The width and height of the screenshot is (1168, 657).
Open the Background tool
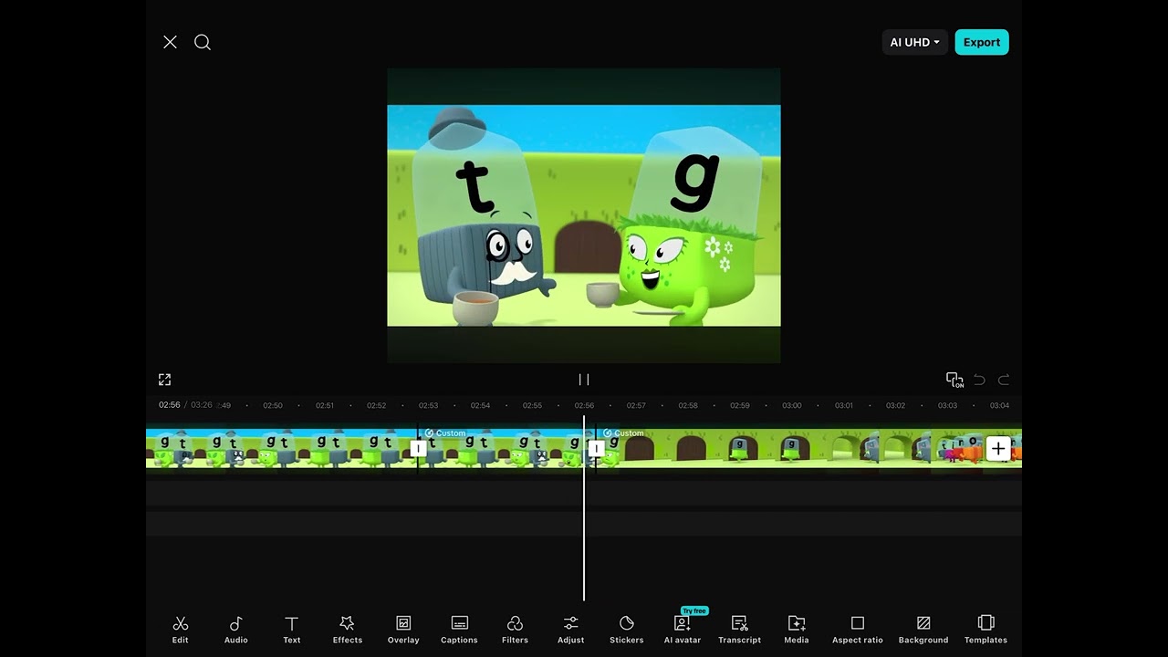coord(923,629)
